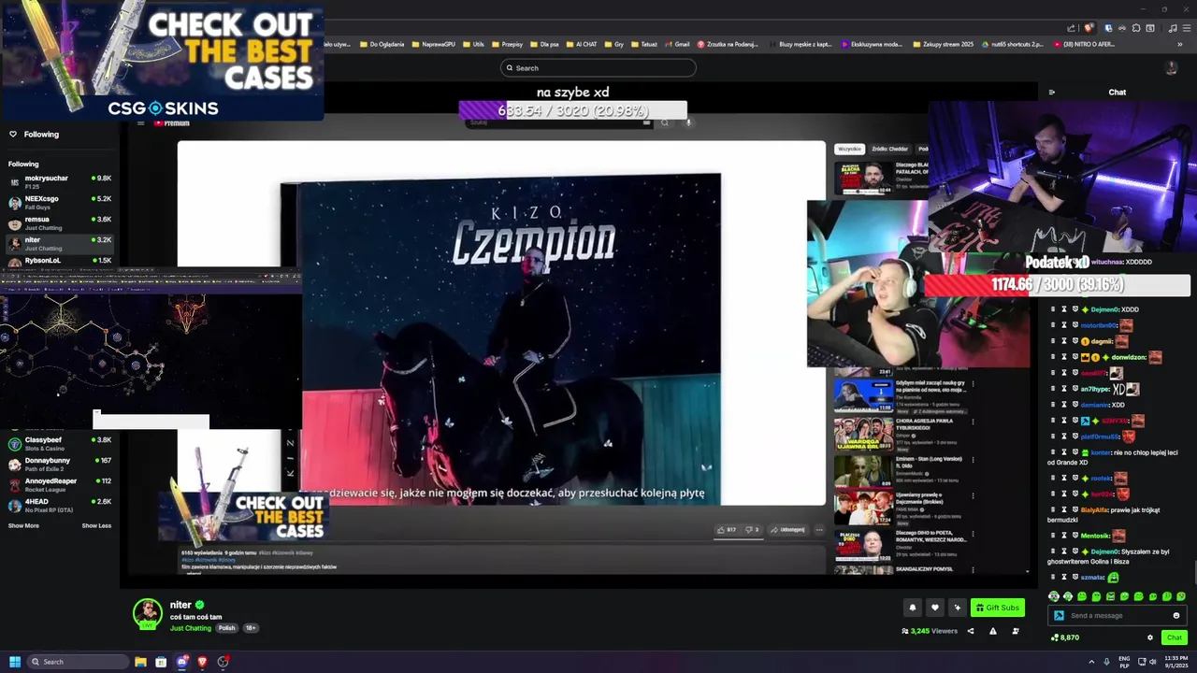Click the blue chat identity badge icon
This screenshot has height=673, width=1197.
coord(1059,615)
